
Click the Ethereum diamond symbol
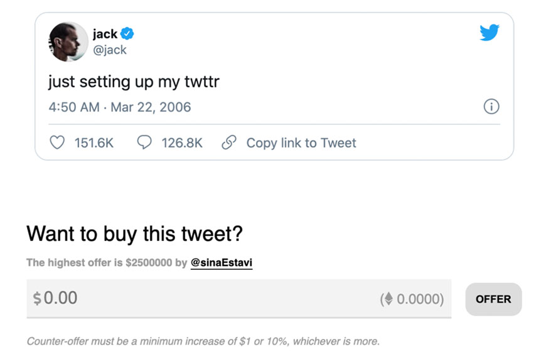[388, 299]
